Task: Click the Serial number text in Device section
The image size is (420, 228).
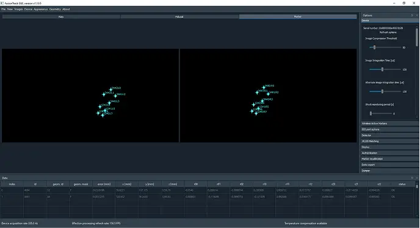Action: pyautogui.click(x=383, y=28)
